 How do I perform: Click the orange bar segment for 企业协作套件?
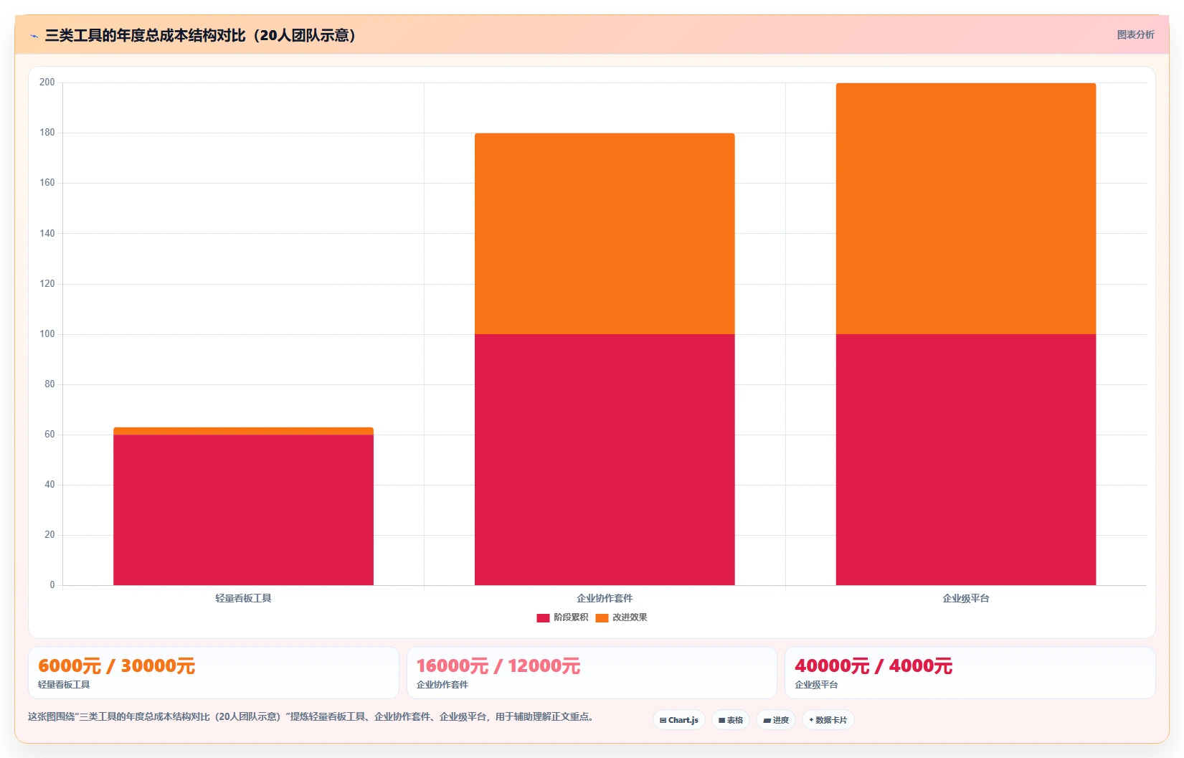point(605,234)
